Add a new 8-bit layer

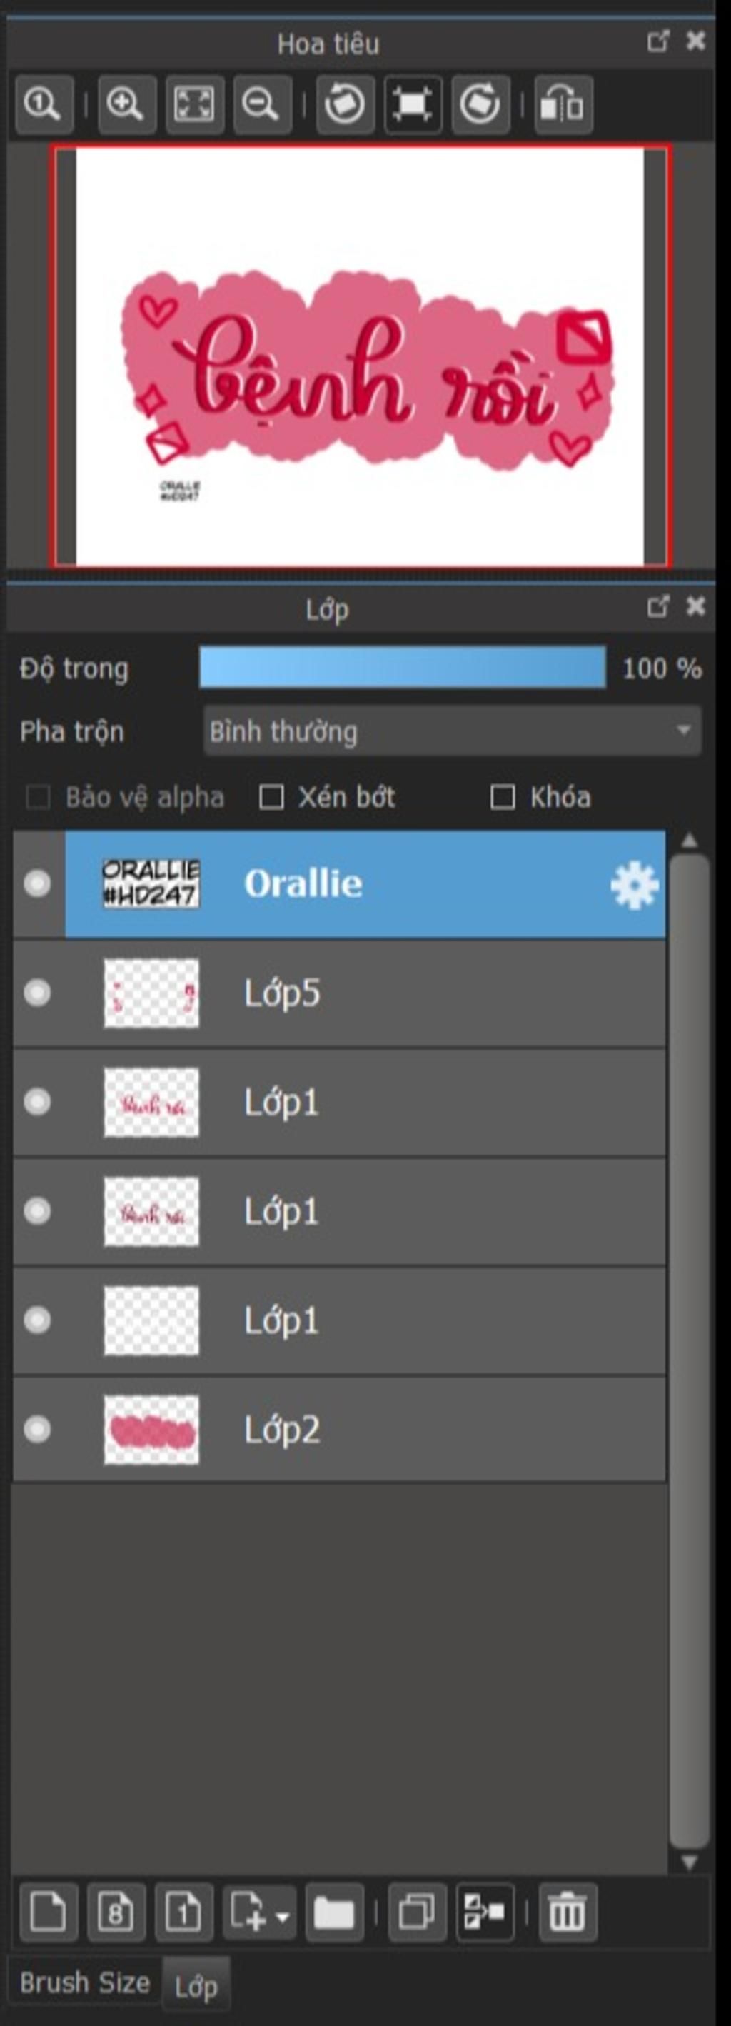click(116, 1912)
